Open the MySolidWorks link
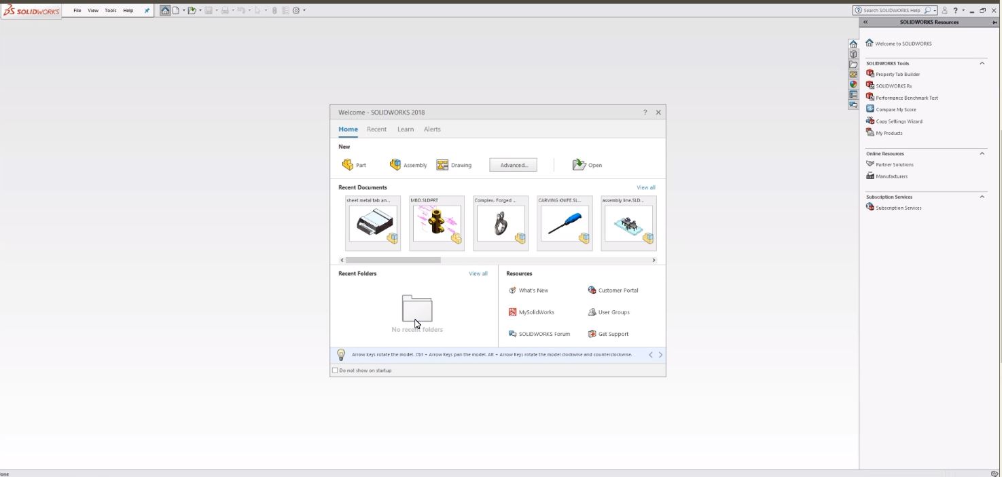 click(531, 312)
